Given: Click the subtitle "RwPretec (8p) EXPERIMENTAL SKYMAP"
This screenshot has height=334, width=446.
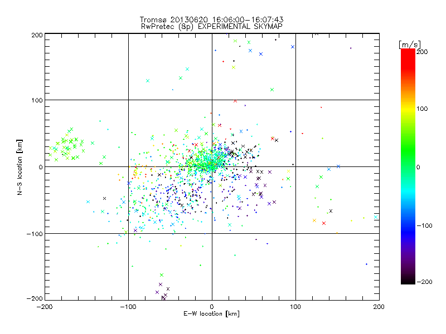Looking at the screenshot, I should (212, 26).
